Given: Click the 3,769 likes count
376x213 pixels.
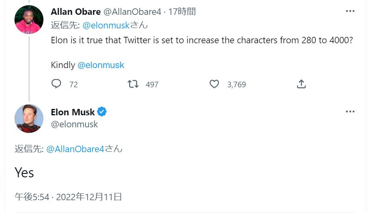Looking at the screenshot, I should [x=236, y=84].
